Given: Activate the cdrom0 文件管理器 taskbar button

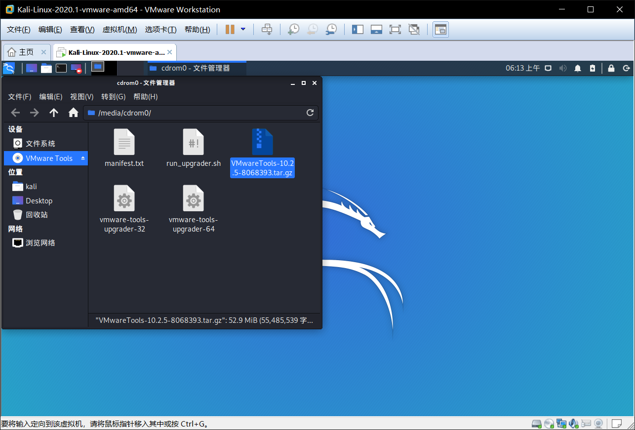Looking at the screenshot, I should point(197,68).
